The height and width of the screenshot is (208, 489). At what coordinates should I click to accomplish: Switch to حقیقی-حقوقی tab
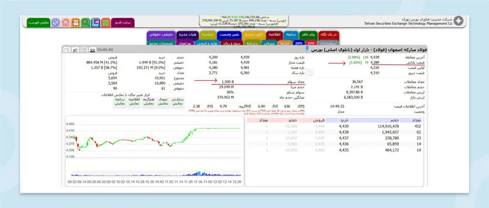click(161, 34)
